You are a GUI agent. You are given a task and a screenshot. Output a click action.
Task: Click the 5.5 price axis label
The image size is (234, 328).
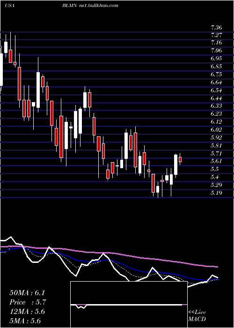[215, 169]
